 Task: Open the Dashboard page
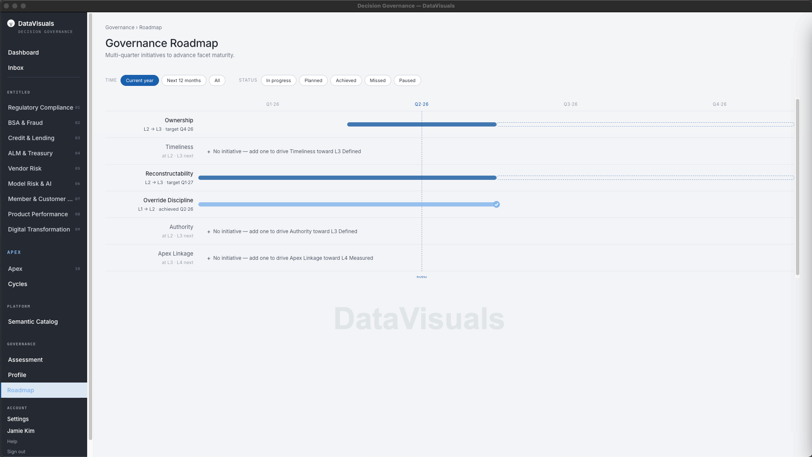(x=44, y=52)
